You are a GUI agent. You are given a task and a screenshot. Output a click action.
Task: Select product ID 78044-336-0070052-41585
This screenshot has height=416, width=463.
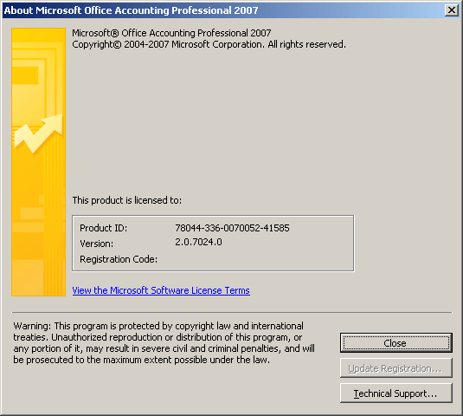point(232,228)
